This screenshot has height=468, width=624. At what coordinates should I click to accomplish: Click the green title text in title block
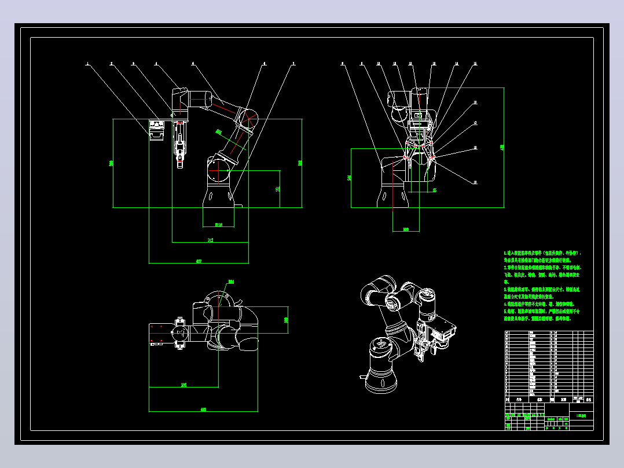click(581, 415)
